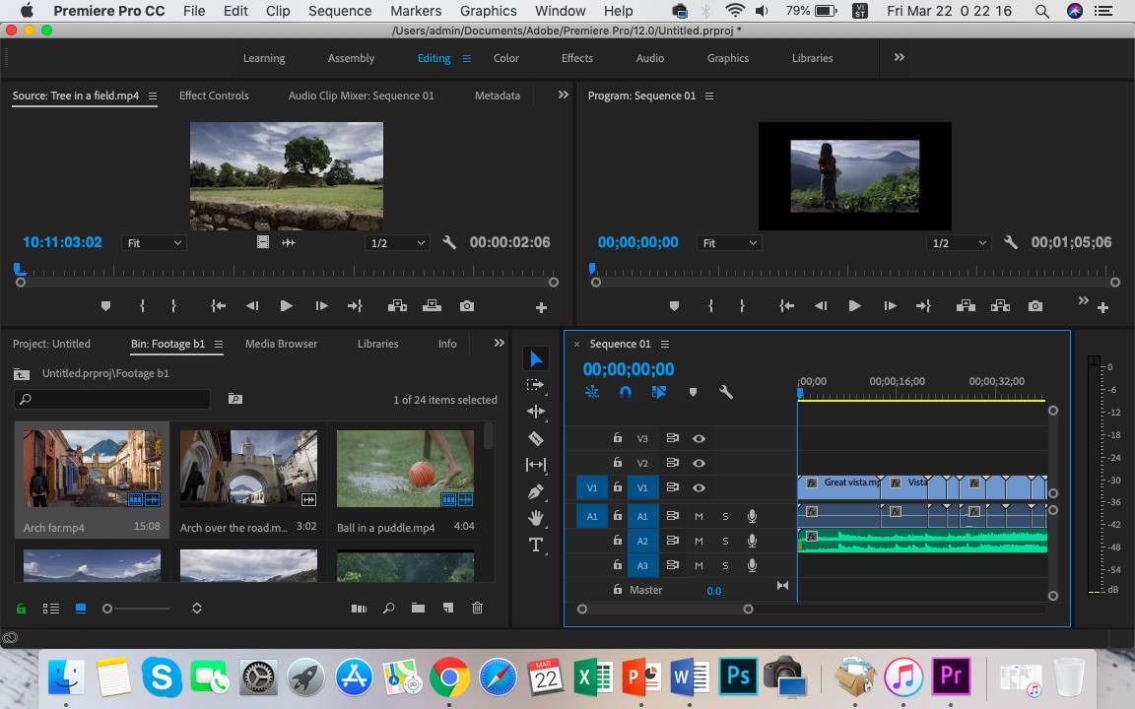The image size is (1135, 709).
Task: Delete selected item with trash icon in bin
Action: [x=477, y=608]
